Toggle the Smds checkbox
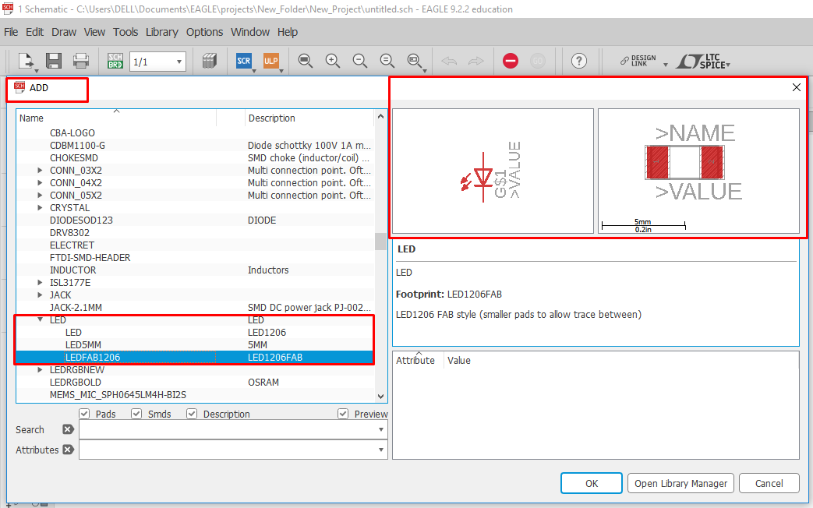The width and height of the screenshot is (813, 508). [136, 414]
